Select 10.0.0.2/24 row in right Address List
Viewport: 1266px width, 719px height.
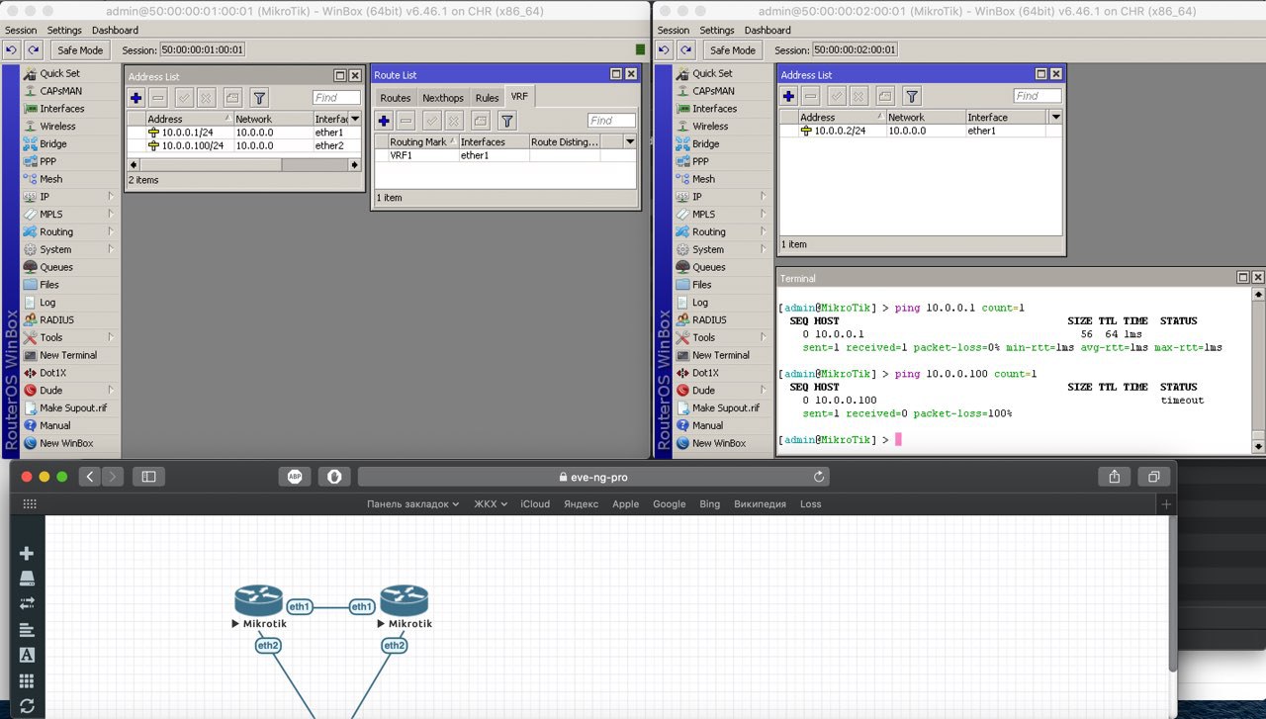(x=920, y=131)
